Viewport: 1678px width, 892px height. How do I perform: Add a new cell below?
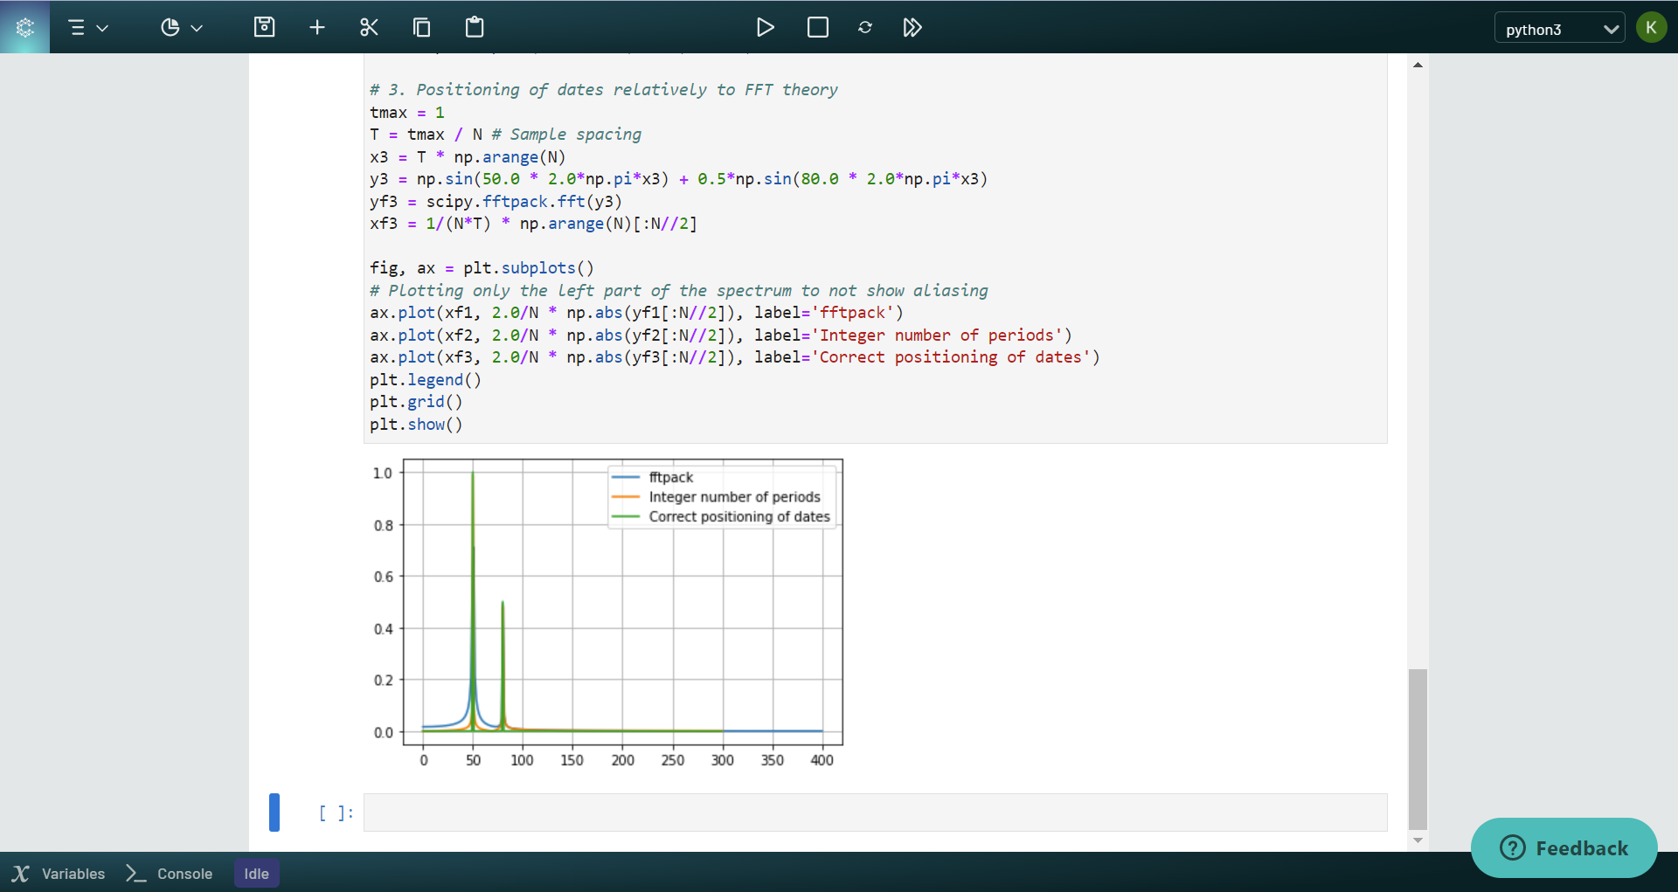(316, 27)
